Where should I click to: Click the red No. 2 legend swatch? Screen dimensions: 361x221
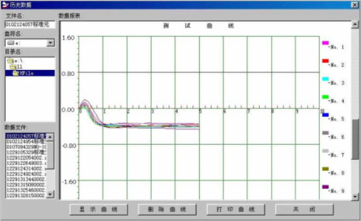point(326,61)
